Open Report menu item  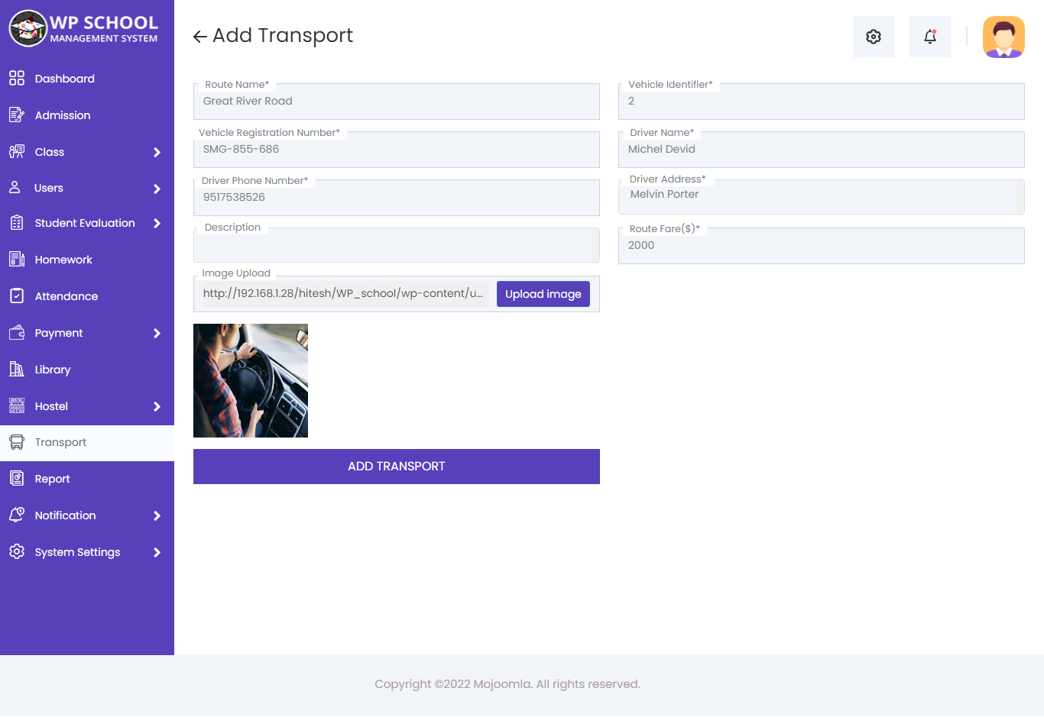pyautogui.click(x=87, y=479)
